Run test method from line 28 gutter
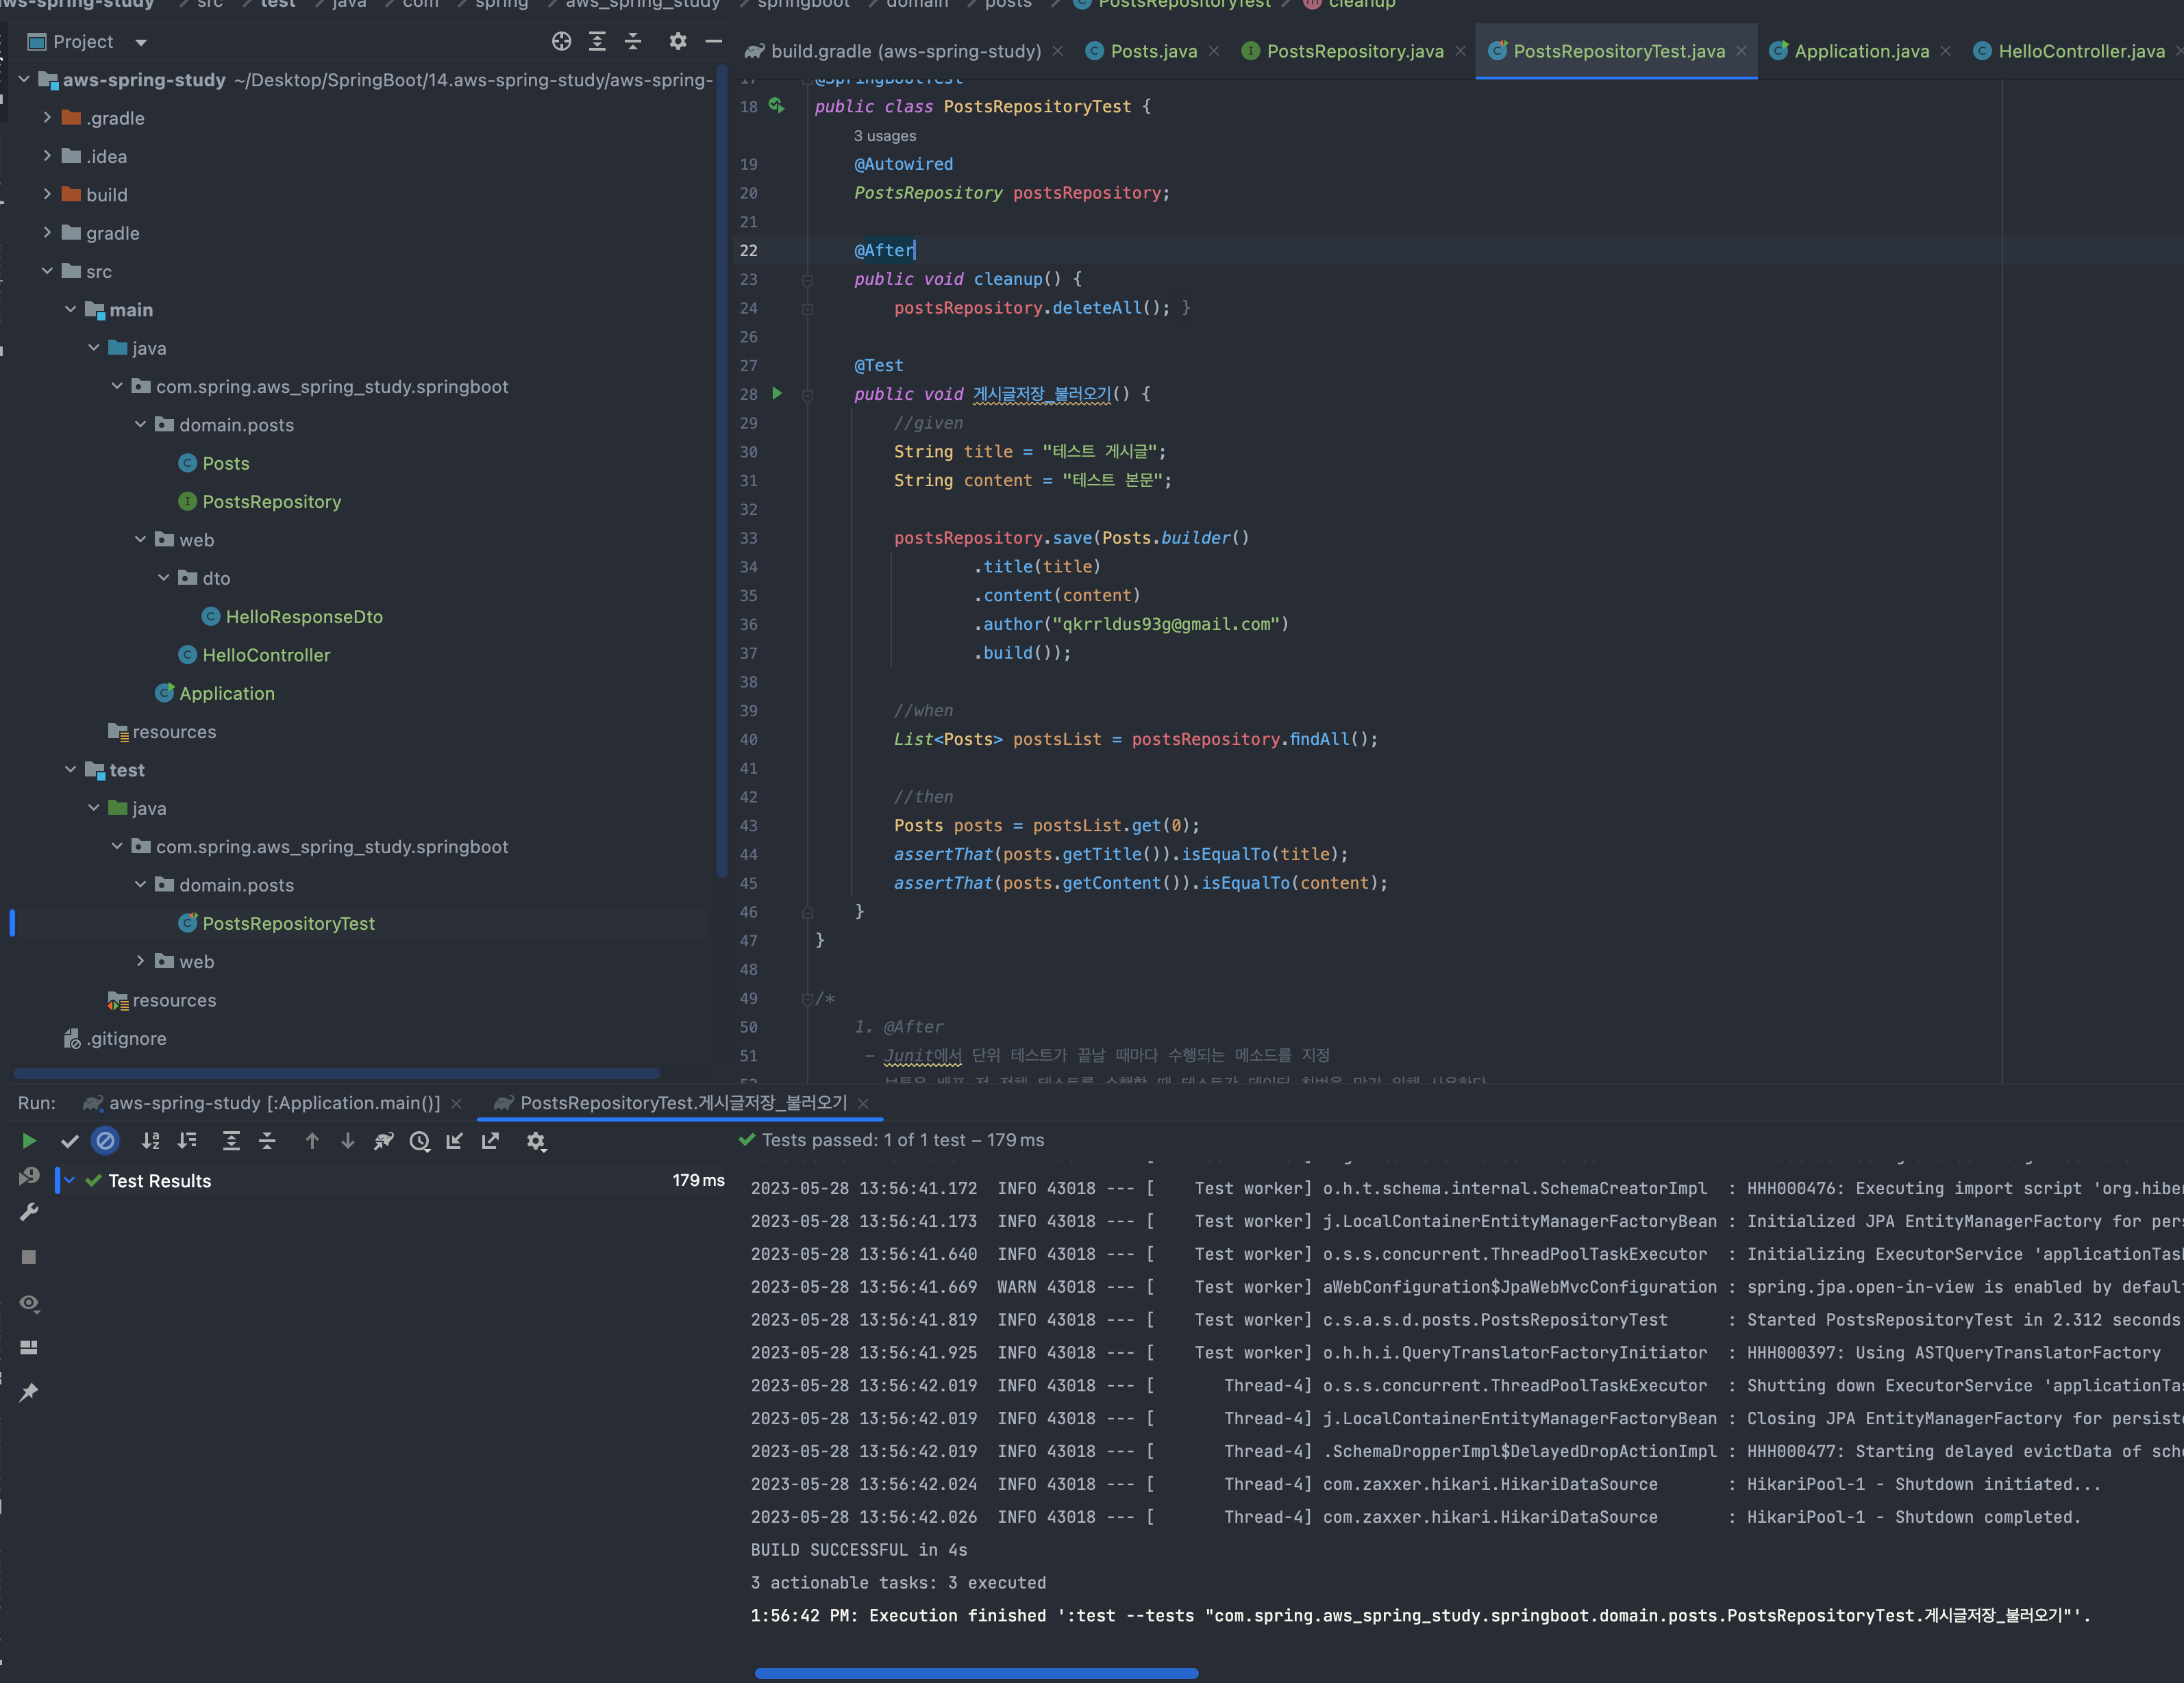 click(777, 394)
